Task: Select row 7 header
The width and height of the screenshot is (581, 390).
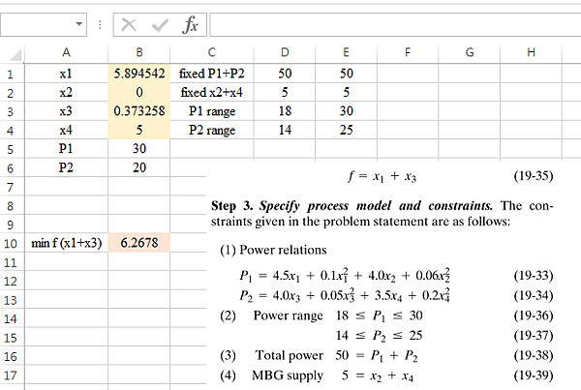Action: coord(11,187)
